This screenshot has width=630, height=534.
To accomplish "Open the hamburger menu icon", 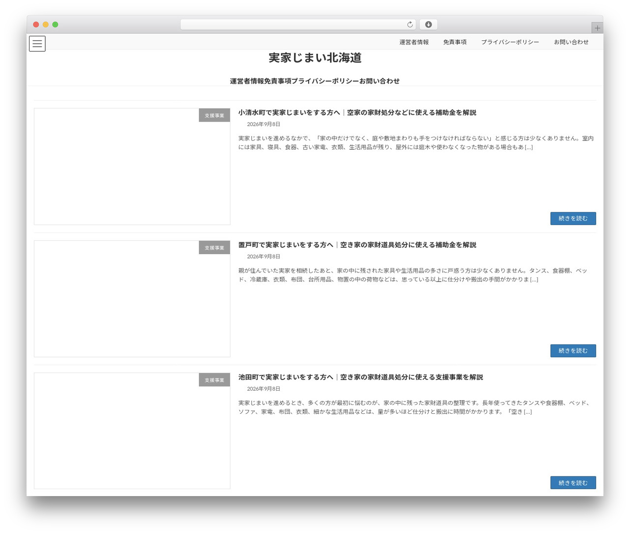I will tap(37, 44).
